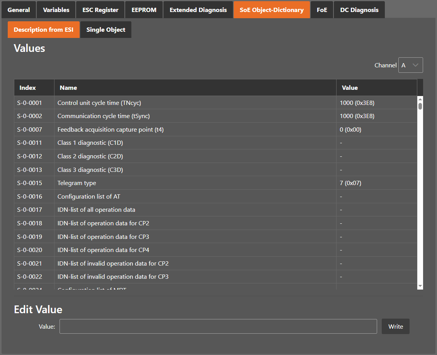Expand the Channel dropdown
This screenshot has width=437, height=355.
click(x=410, y=65)
